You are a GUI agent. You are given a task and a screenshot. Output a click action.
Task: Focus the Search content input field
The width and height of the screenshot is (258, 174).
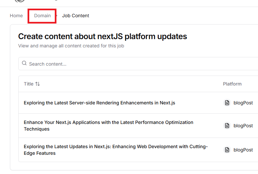[x=133, y=64]
